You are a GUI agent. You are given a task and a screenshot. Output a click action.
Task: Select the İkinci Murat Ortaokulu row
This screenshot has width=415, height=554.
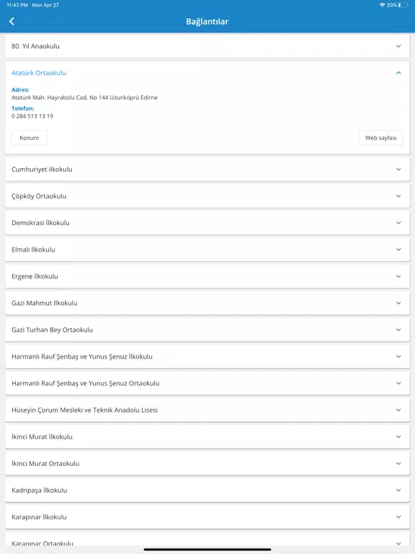pyautogui.click(x=207, y=464)
